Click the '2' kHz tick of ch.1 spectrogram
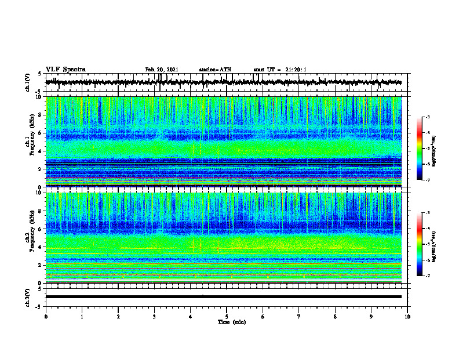The width and height of the screenshot is (459, 355). coord(41,169)
